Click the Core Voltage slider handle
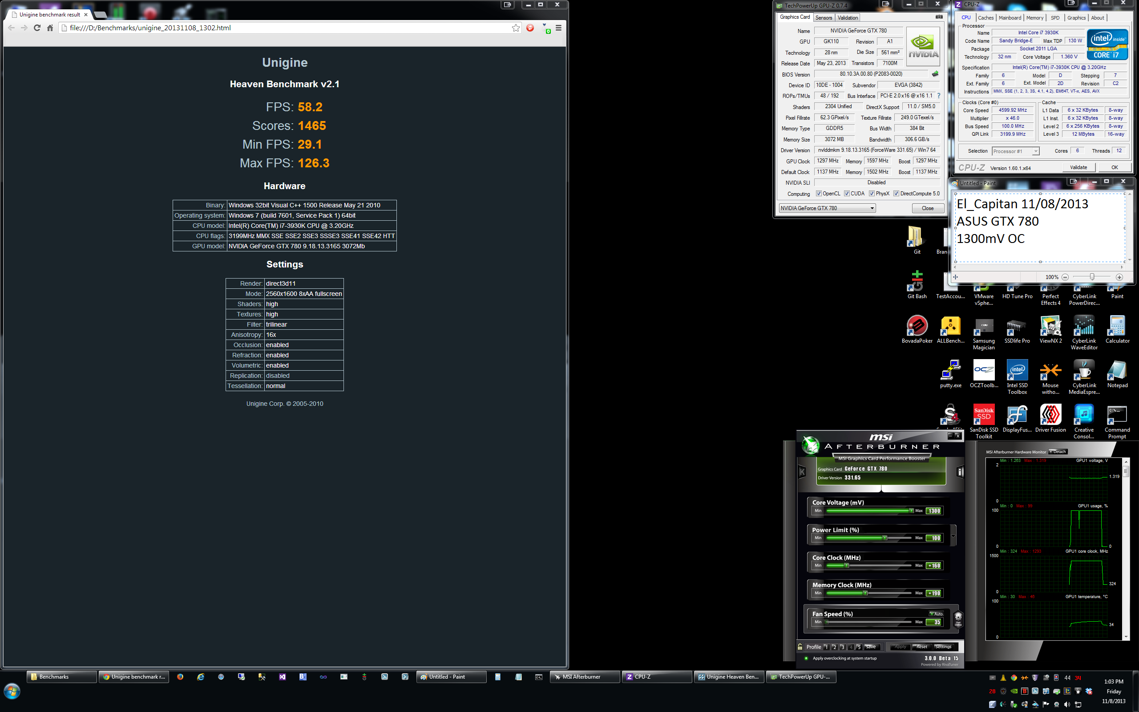This screenshot has width=1139, height=712. (x=911, y=510)
